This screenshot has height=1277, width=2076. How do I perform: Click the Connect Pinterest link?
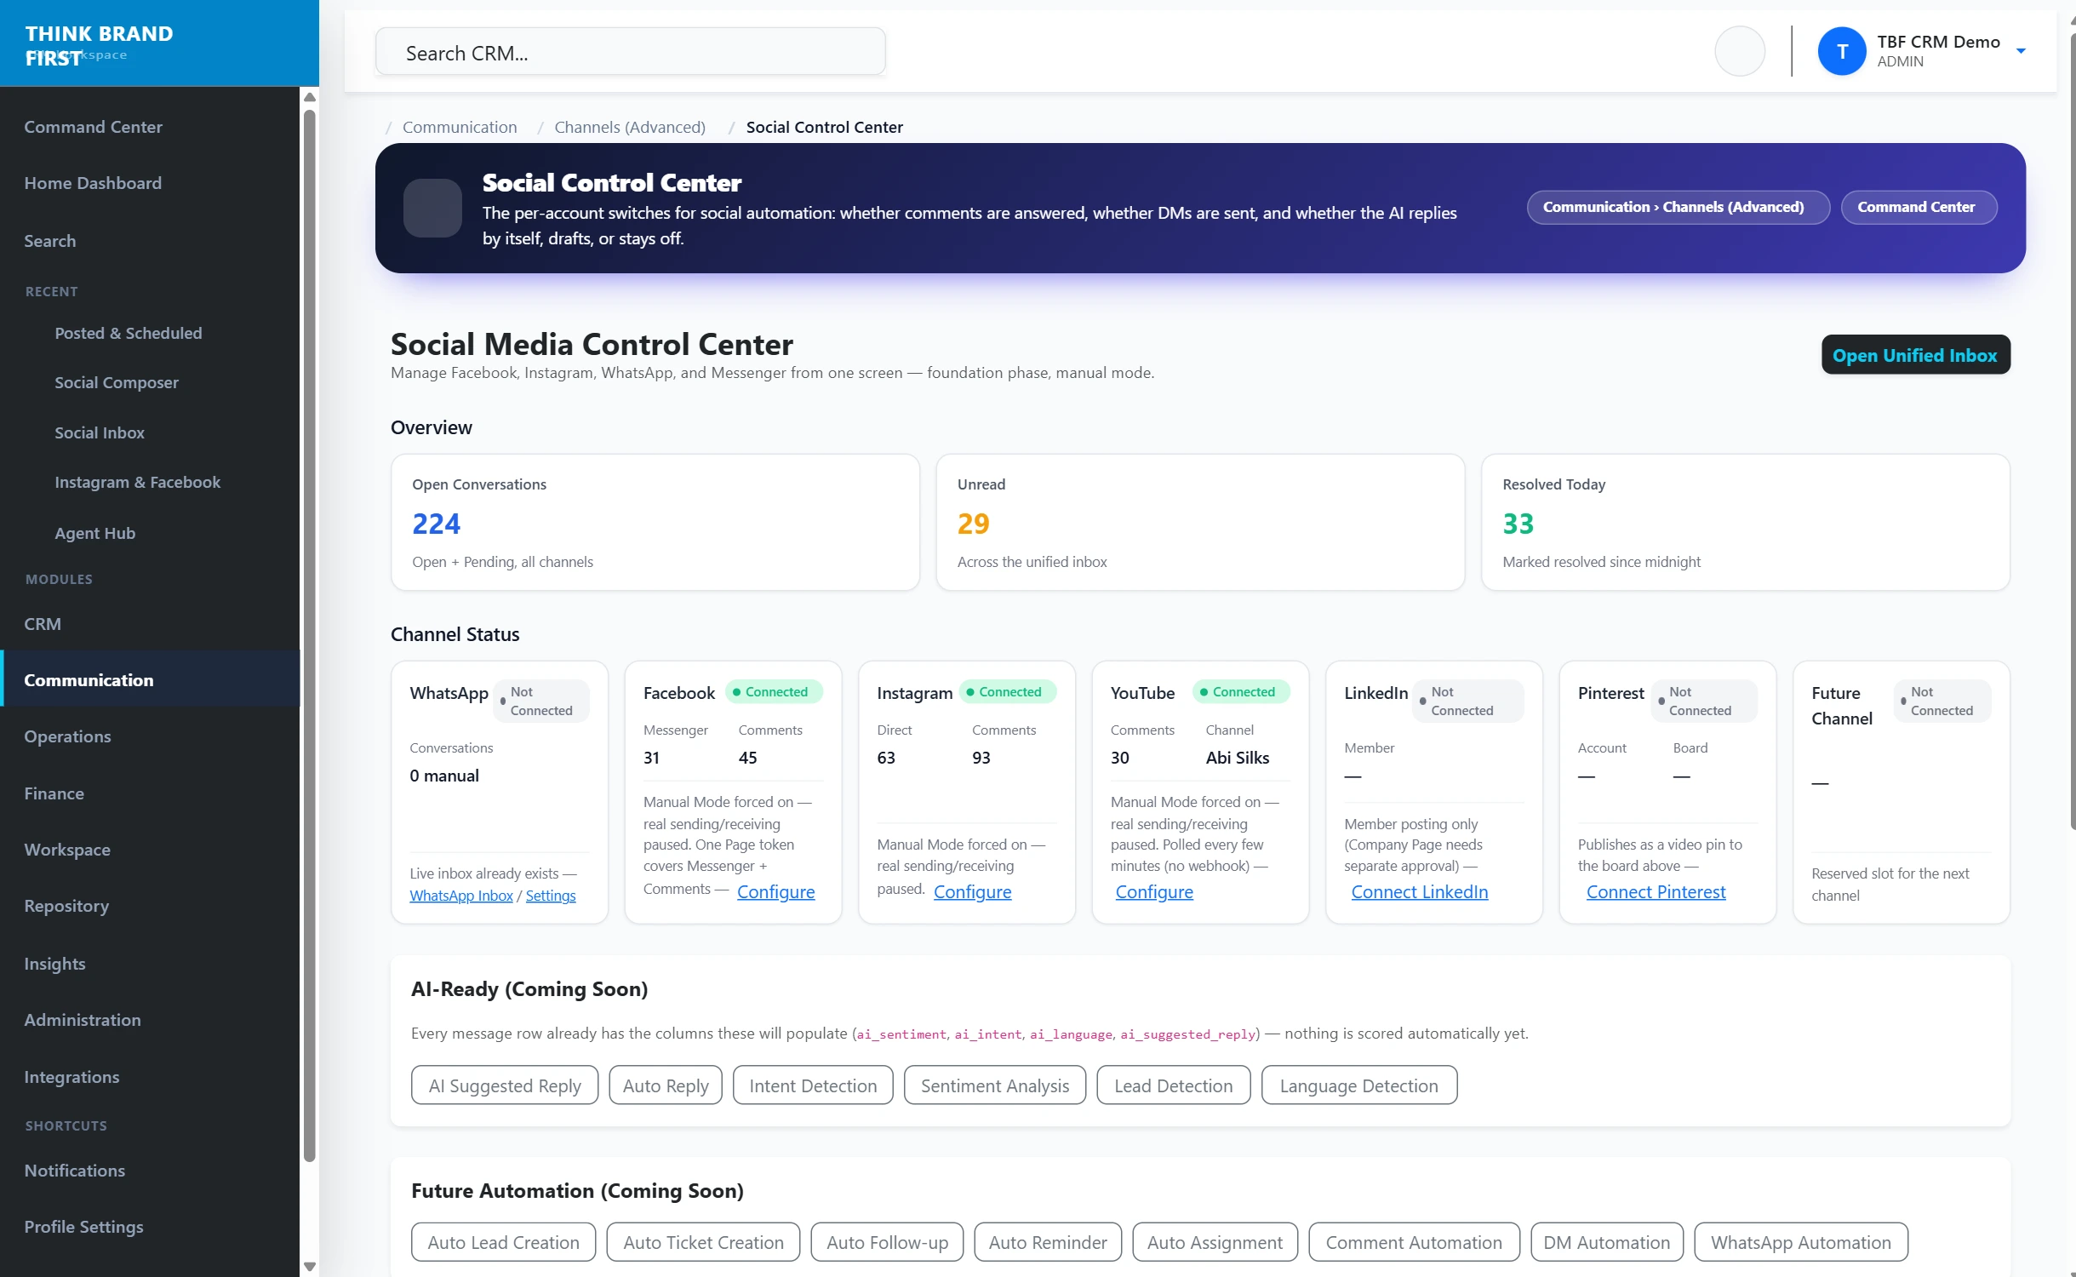pyautogui.click(x=1656, y=891)
